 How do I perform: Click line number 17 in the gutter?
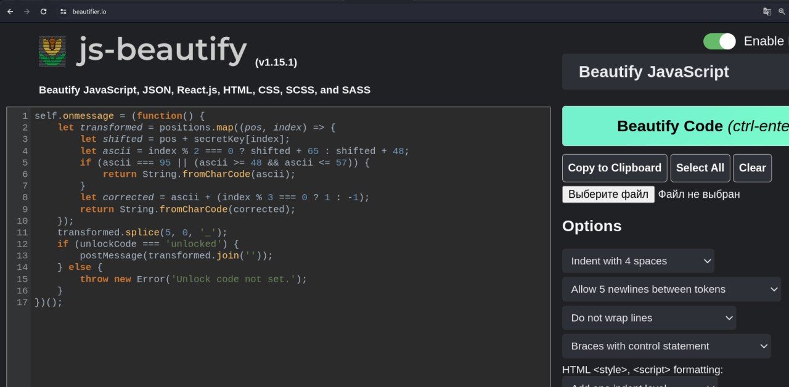[x=22, y=303]
